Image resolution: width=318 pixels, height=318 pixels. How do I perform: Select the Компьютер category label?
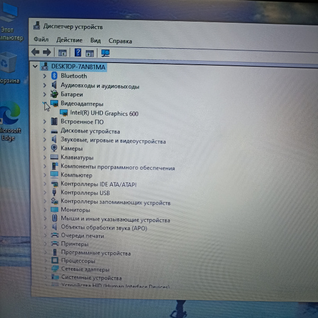pos(76,175)
